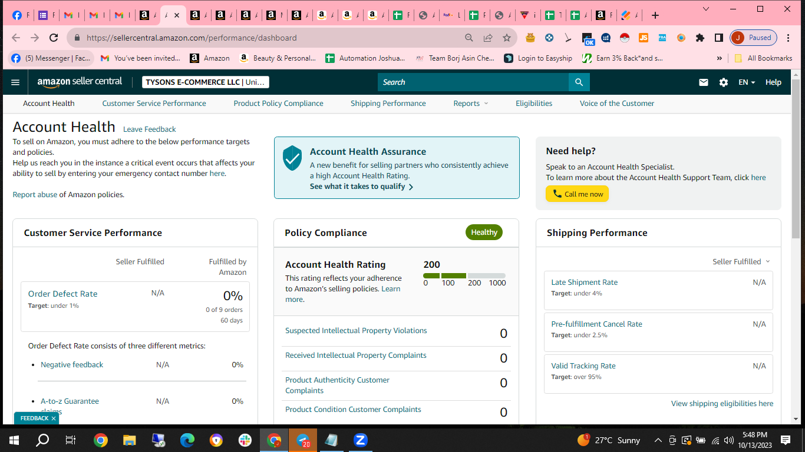Click the Report abuse link
This screenshot has width=805, height=452.
pyautogui.click(x=35, y=195)
